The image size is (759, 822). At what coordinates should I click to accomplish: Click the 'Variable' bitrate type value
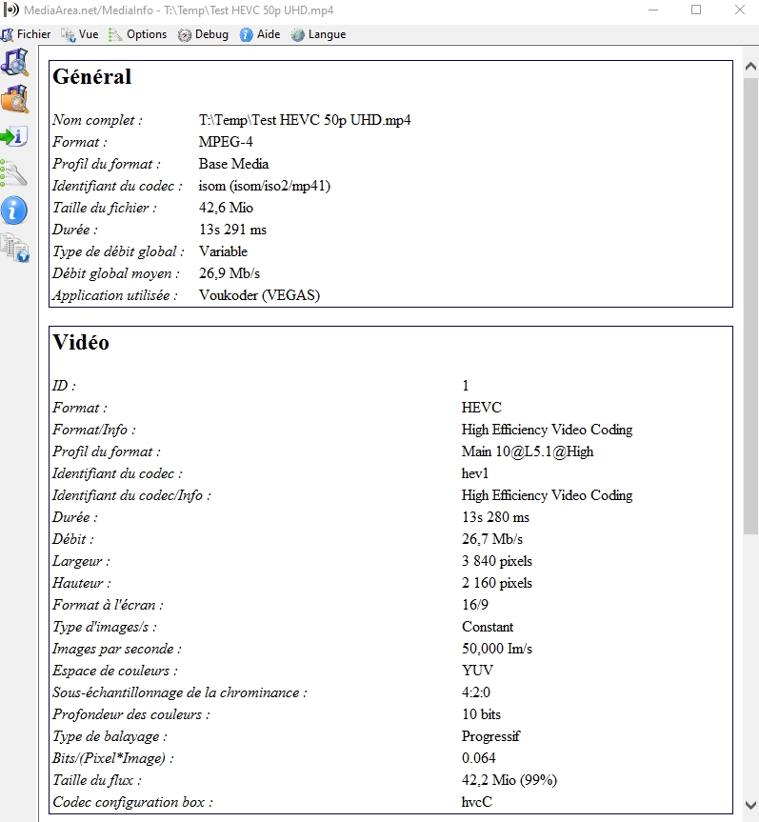223,251
